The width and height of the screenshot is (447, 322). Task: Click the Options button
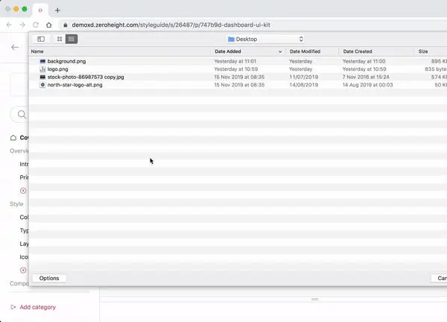(x=49, y=278)
